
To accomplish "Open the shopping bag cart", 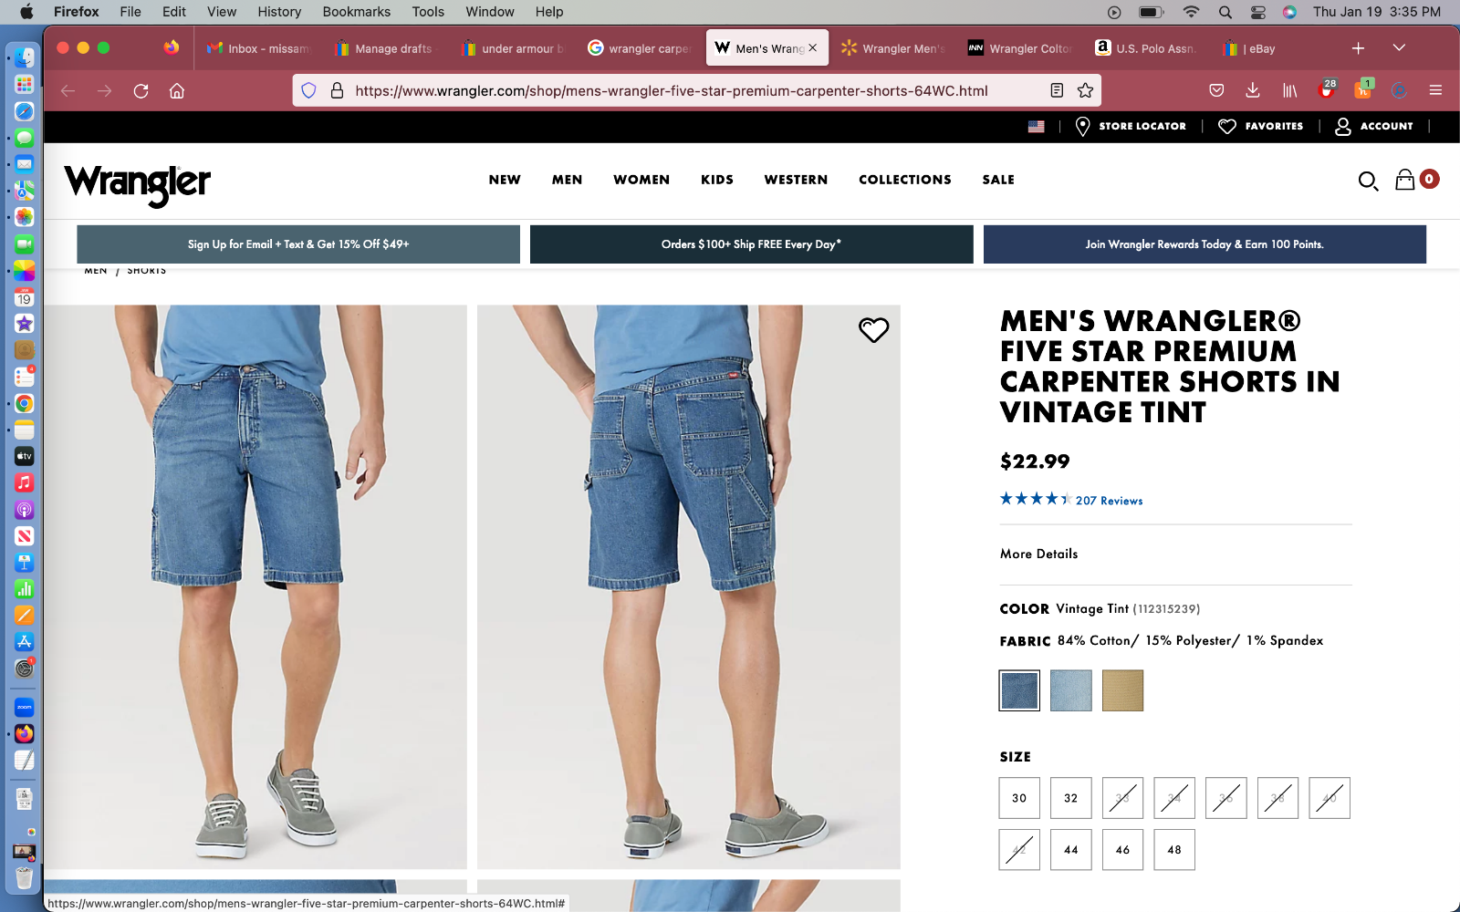I will [1405, 180].
